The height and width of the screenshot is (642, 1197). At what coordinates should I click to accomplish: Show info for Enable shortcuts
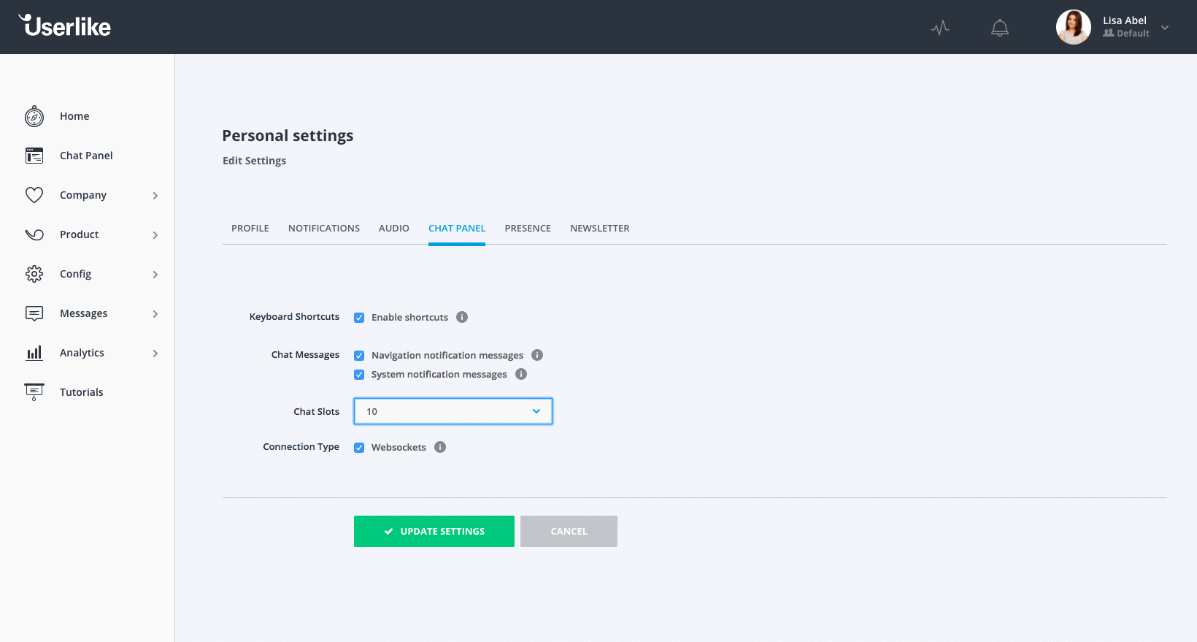[x=462, y=317]
